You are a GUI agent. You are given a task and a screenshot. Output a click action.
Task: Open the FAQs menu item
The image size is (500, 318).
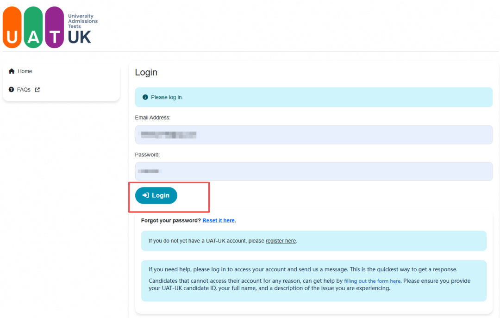(24, 90)
